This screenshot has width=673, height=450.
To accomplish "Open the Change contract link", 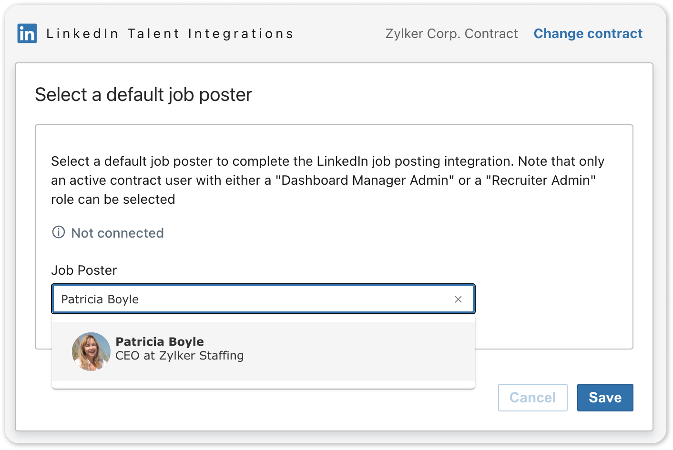I will (588, 34).
